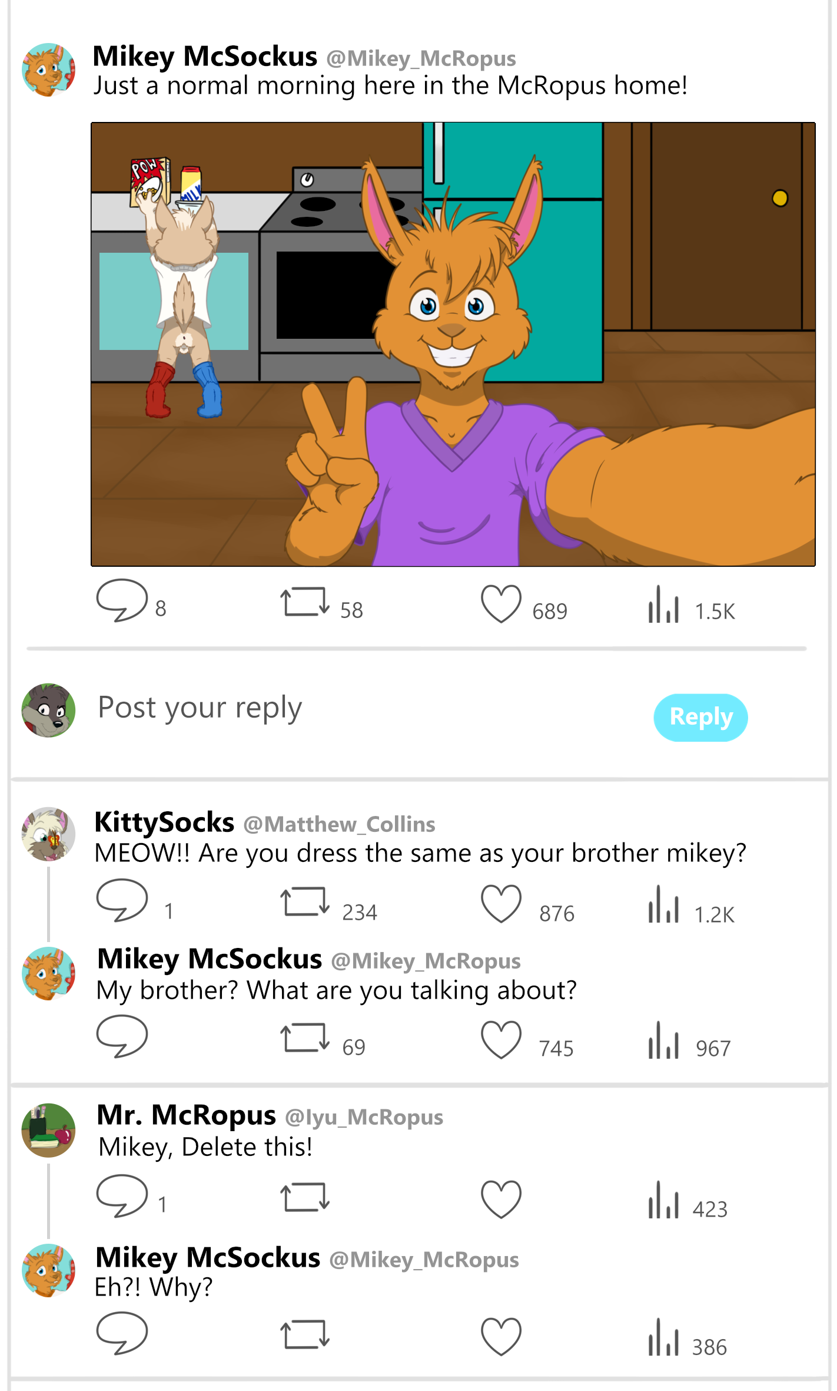Reply to Mr. McRopus comment
Viewport: 837px width, 1391px height.
[x=122, y=1196]
